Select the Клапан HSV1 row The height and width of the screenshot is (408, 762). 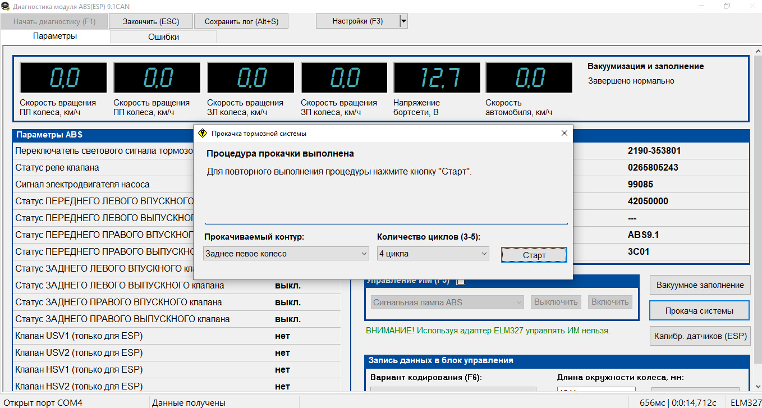tap(176, 369)
